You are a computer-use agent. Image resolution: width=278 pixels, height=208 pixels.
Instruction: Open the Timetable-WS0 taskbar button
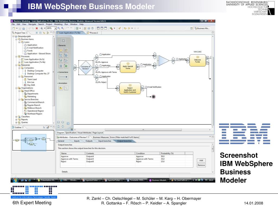click(136, 180)
